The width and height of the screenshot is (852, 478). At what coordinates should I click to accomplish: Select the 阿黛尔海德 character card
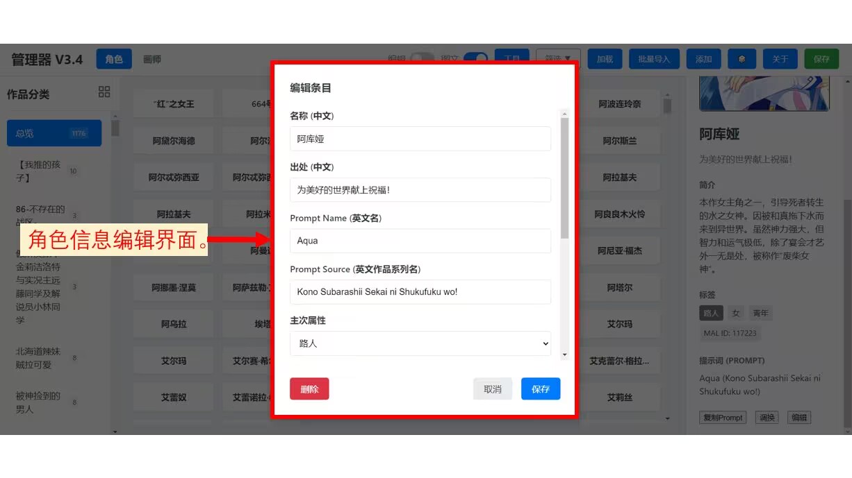(174, 141)
